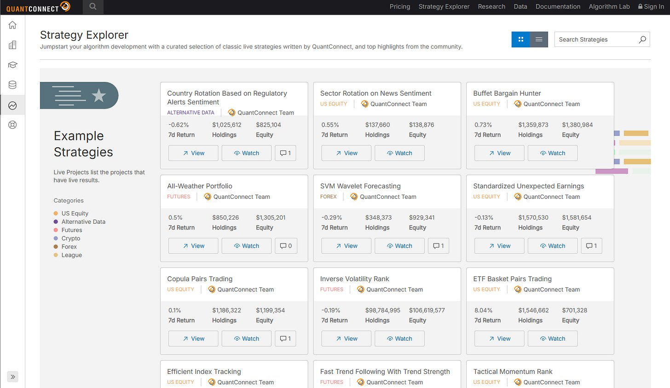Click the QuantConnect logo

point(38,7)
